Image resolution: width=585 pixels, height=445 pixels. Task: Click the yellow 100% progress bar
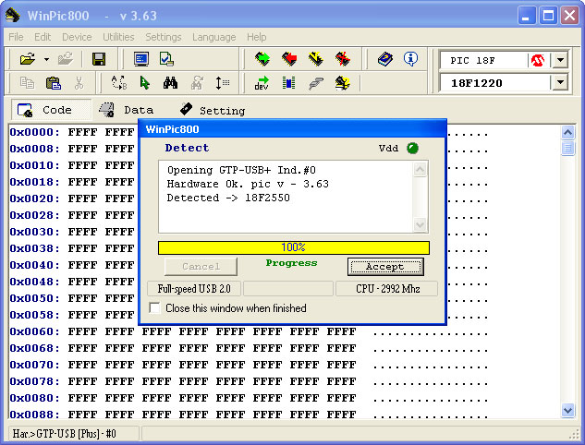294,247
